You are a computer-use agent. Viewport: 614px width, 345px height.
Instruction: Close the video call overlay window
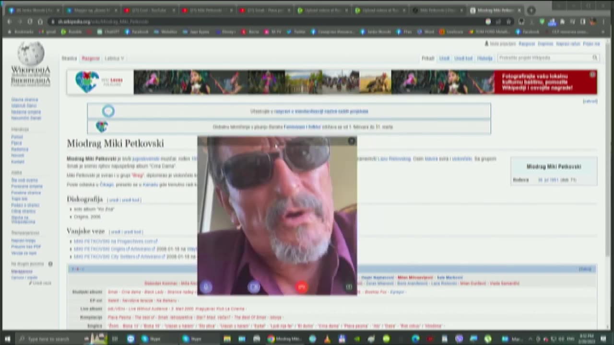[352, 141]
